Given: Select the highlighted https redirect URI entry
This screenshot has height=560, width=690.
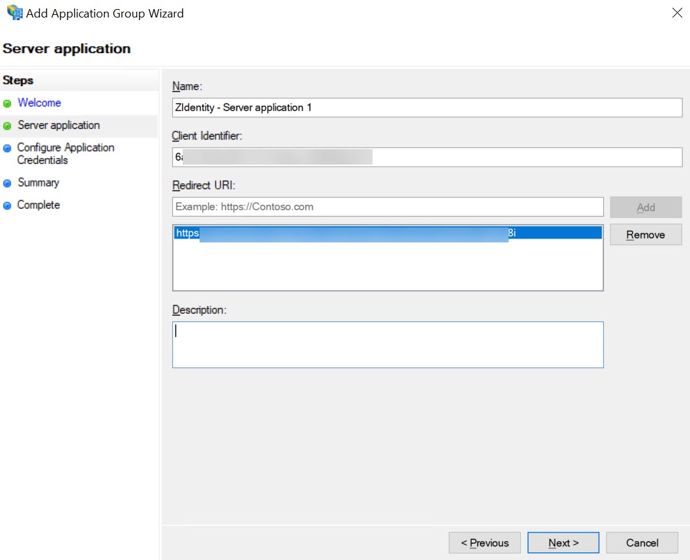Looking at the screenshot, I should click(387, 233).
